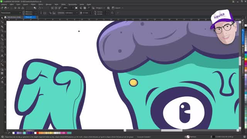Screen dimensions: 247x139
Task: Expand the Undo history dropdown arrow
Action: point(42,8)
